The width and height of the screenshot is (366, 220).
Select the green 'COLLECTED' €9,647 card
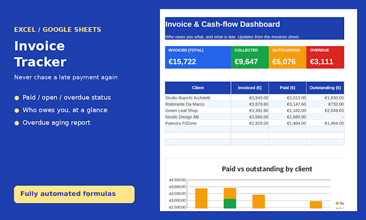pyautogui.click(x=250, y=58)
